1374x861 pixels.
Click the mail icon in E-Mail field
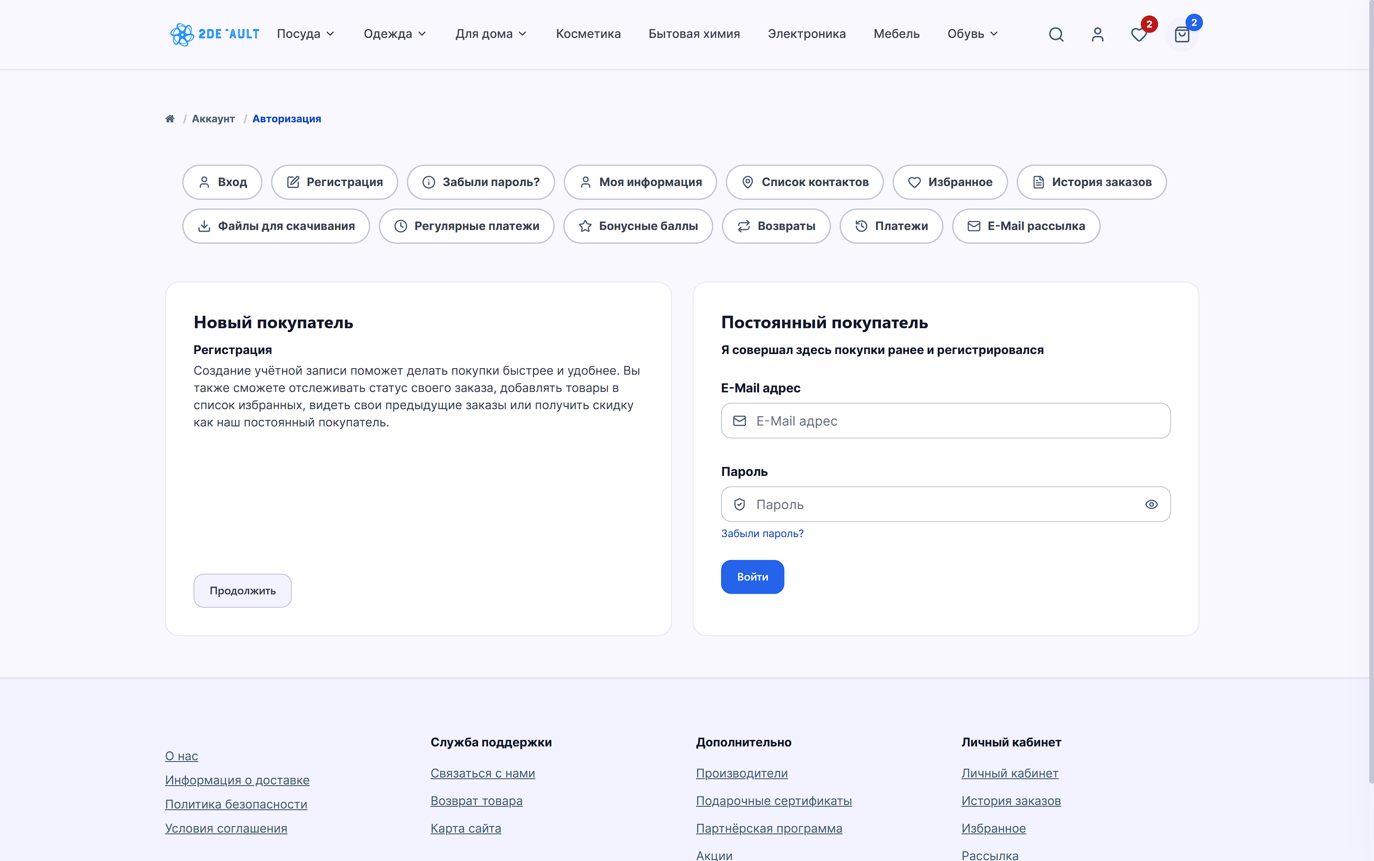pyautogui.click(x=740, y=421)
